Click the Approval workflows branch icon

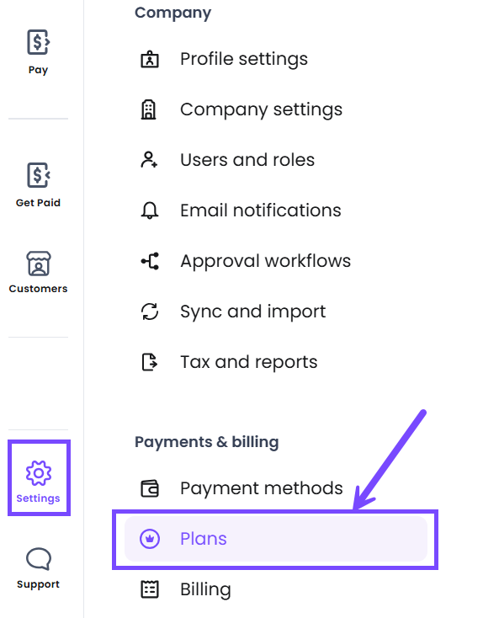pos(150,261)
